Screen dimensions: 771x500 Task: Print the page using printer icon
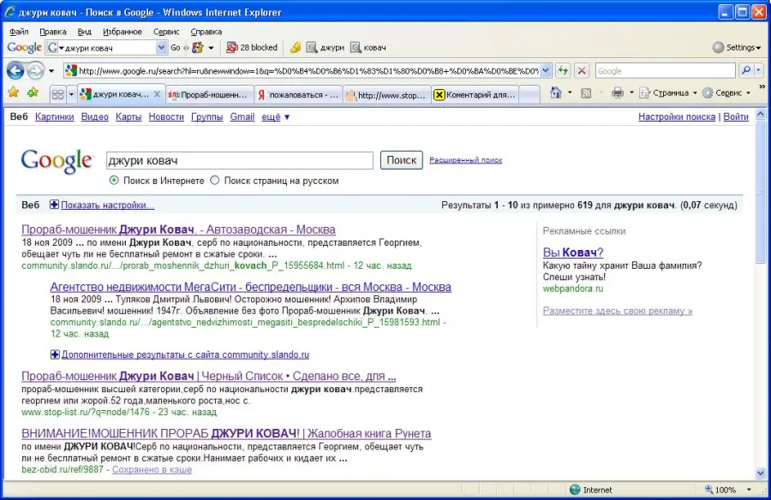[x=618, y=93]
